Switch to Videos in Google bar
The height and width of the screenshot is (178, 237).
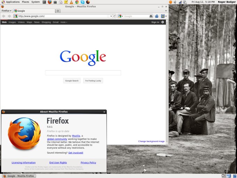pyautogui.click(x=21, y=22)
